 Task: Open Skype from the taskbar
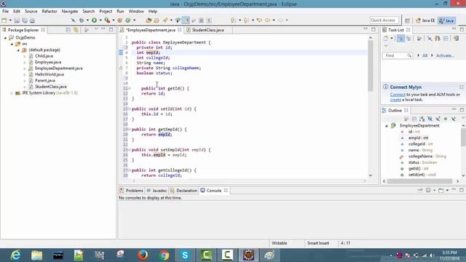(x=185, y=255)
